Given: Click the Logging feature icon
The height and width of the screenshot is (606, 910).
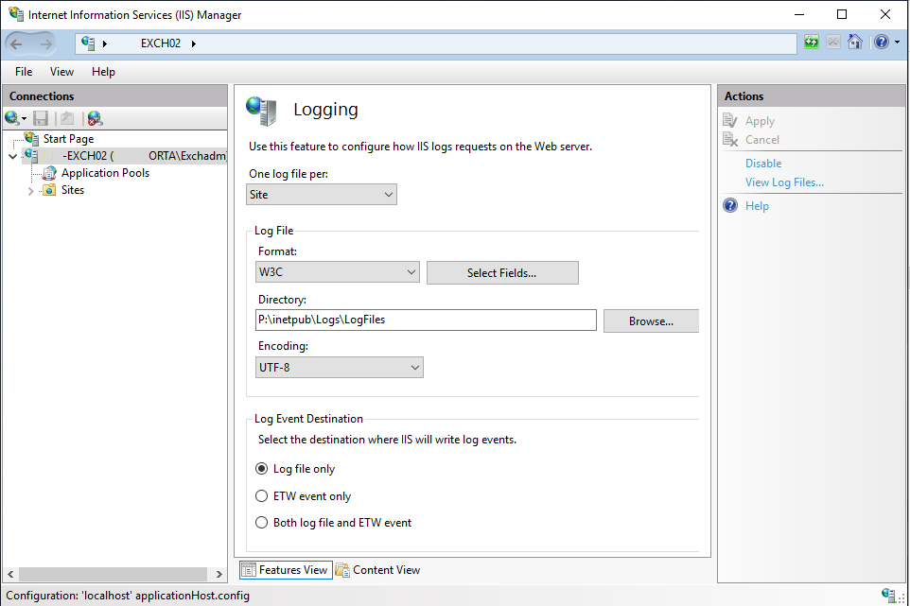Looking at the screenshot, I should point(262,111).
